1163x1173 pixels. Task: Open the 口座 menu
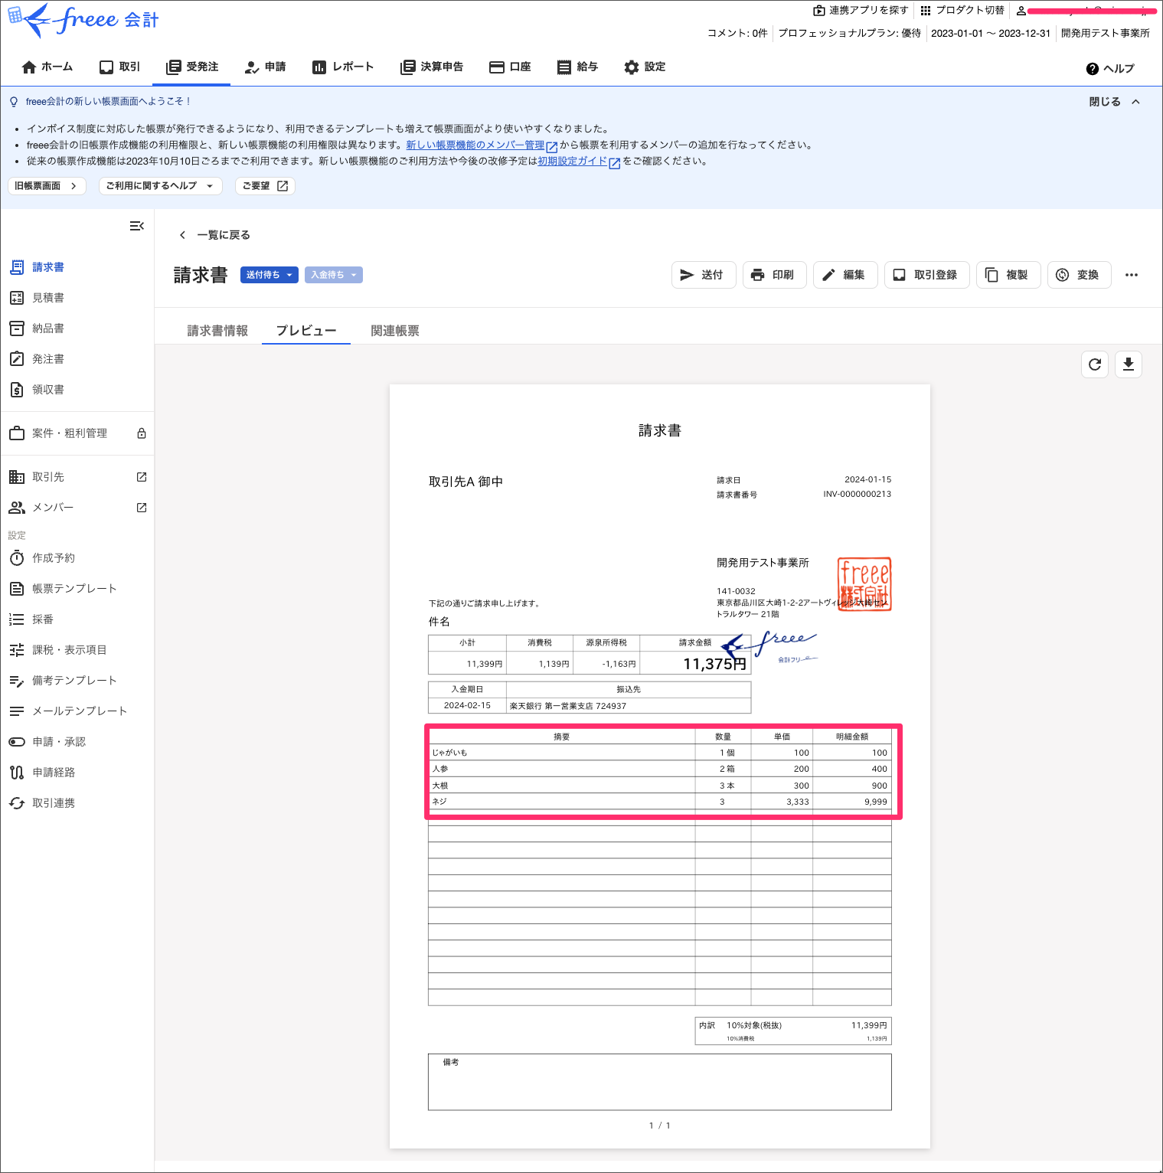pos(510,67)
